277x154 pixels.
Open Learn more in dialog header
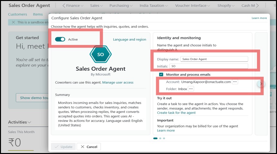259,18
